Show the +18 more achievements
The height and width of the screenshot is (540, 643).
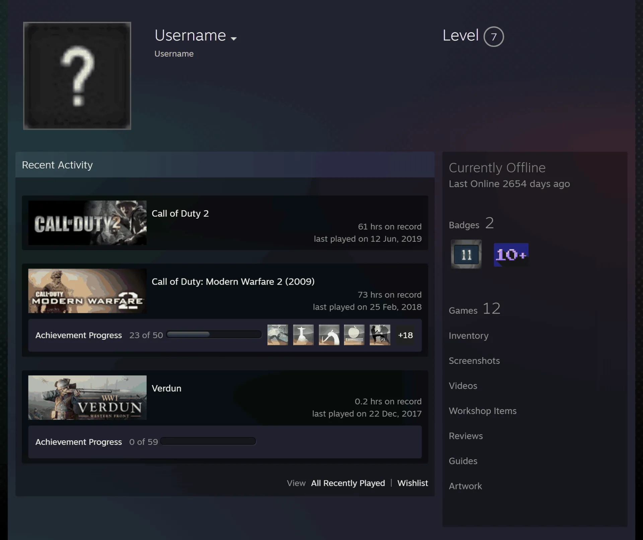[x=405, y=335]
